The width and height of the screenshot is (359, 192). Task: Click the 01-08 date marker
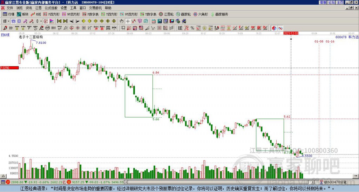click(x=319, y=41)
